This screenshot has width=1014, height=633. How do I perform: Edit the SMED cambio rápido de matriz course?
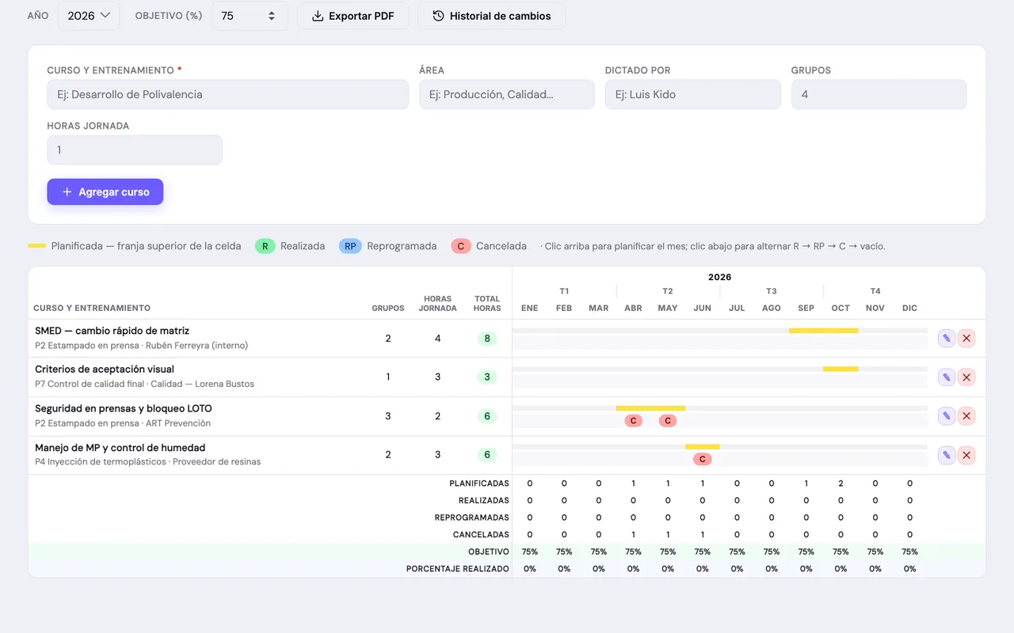(947, 339)
